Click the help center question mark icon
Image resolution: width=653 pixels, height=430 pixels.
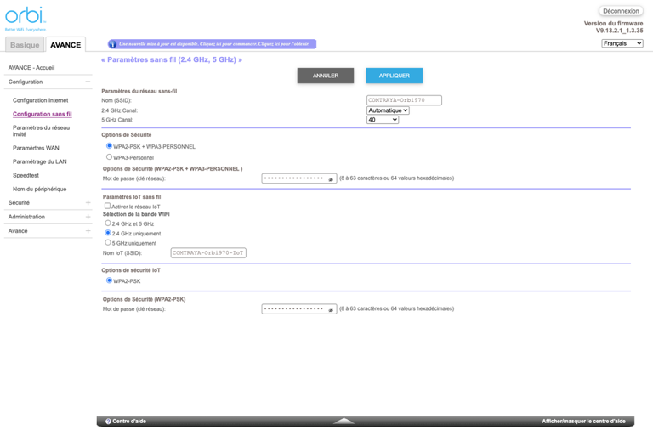click(x=108, y=422)
